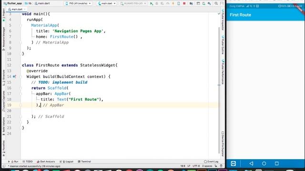Click the Profile app icon
This screenshot has height=171, width=305.
[x=168, y=3]
